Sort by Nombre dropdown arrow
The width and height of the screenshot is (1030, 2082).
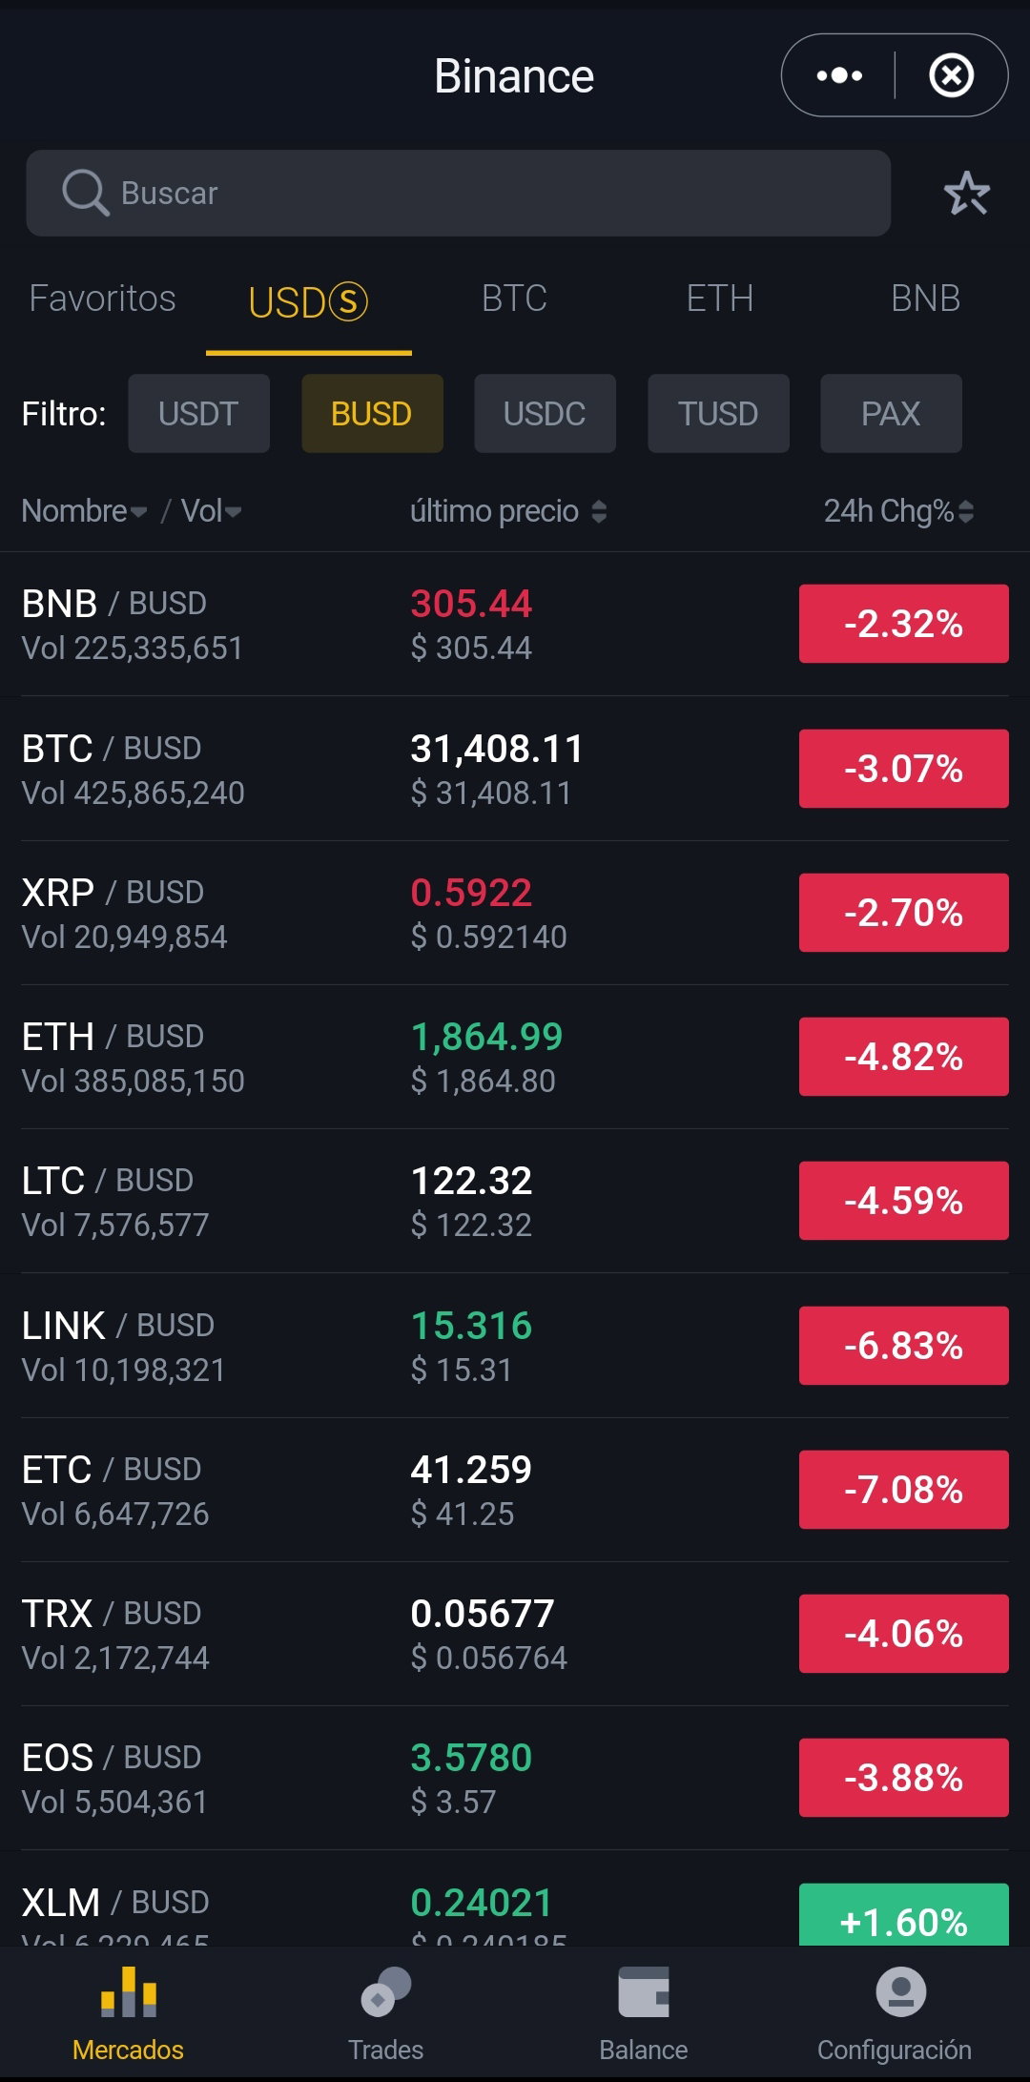coord(139,512)
